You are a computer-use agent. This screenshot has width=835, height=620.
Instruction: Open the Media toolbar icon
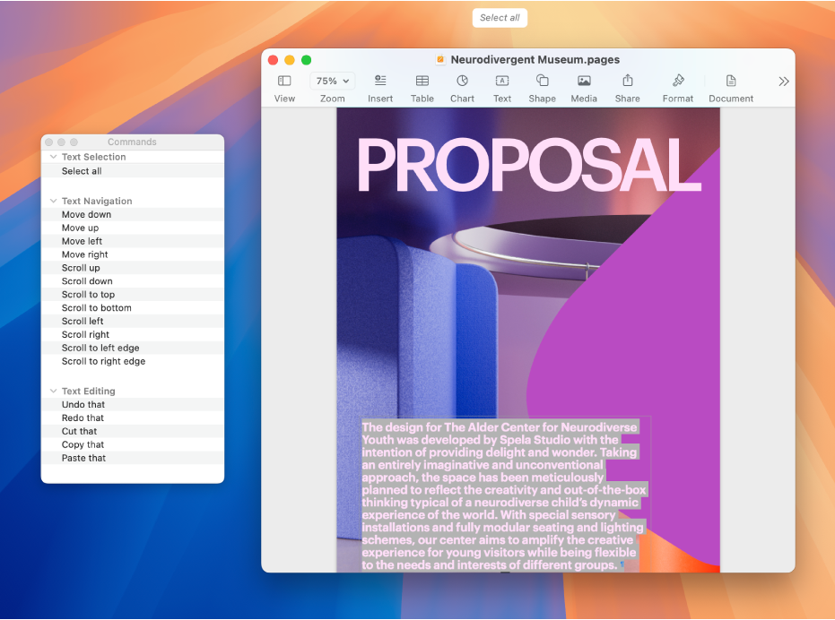click(584, 81)
